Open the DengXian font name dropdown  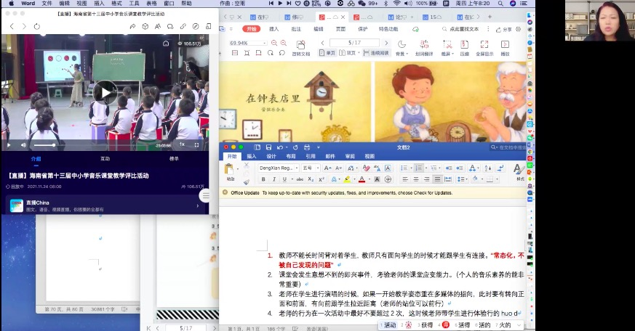click(295, 168)
